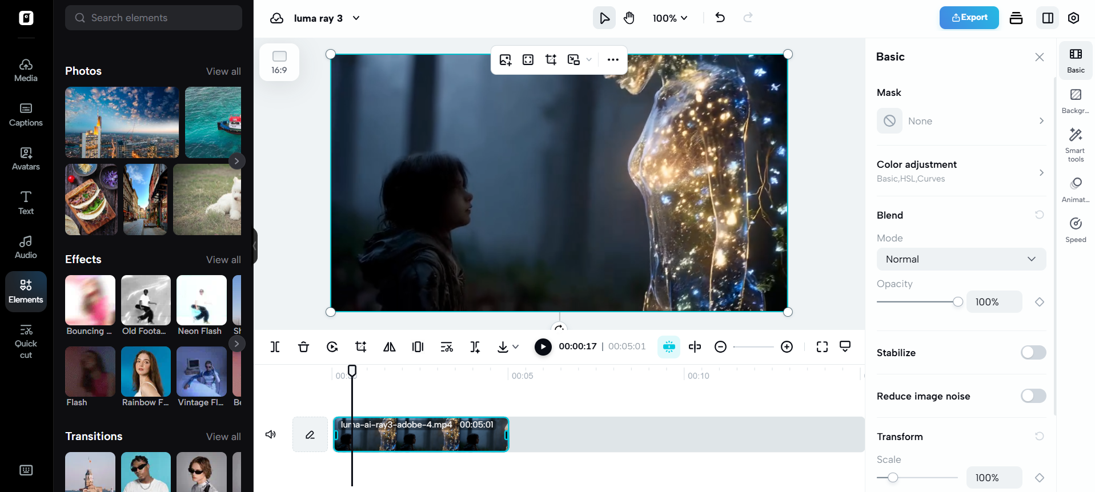Open the 100% zoom dropdown
The width and height of the screenshot is (1095, 492).
coord(670,18)
